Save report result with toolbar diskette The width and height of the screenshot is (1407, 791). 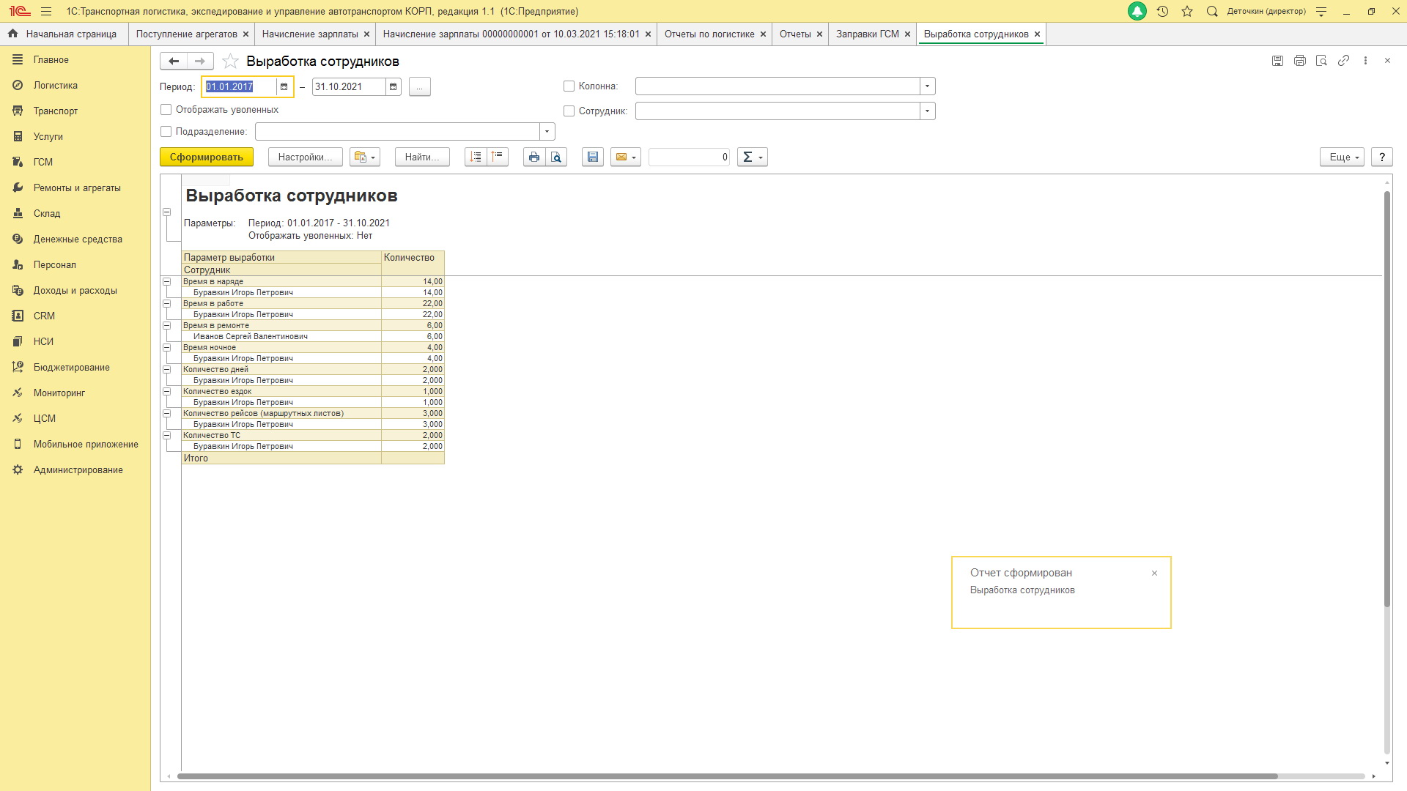point(593,157)
